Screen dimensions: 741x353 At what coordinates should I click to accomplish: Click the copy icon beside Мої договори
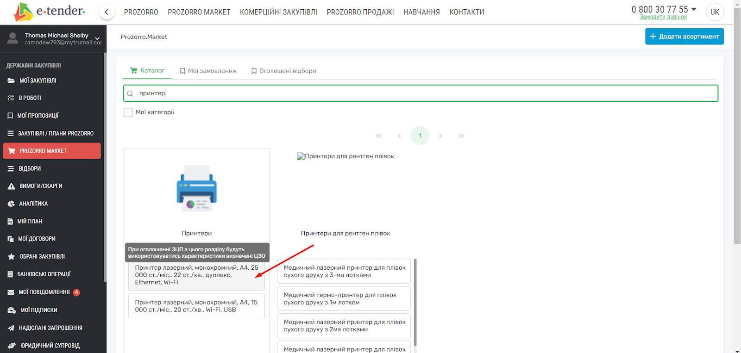11,239
